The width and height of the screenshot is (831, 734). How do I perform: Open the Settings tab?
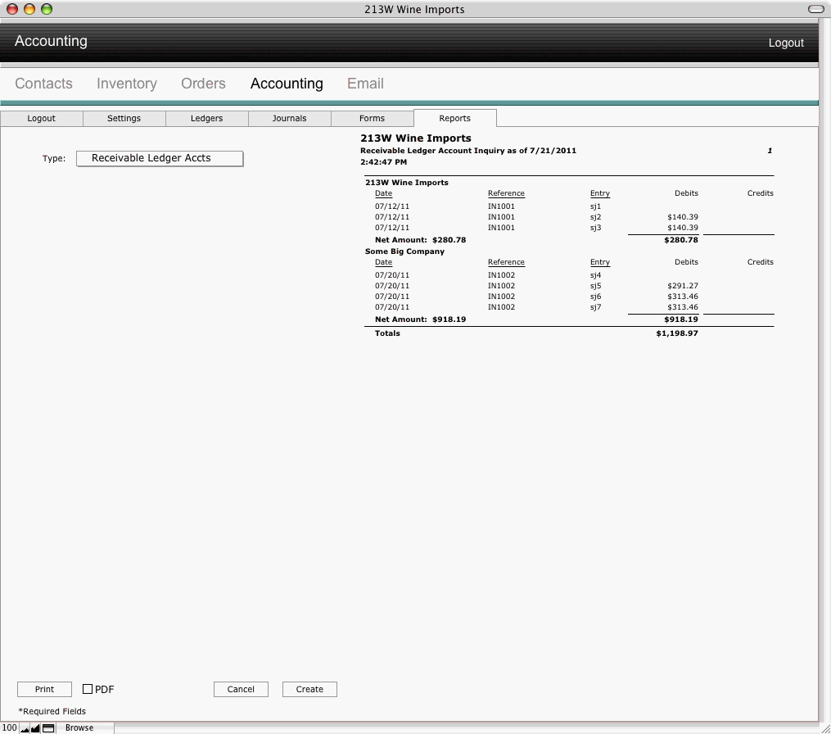tap(124, 118)
